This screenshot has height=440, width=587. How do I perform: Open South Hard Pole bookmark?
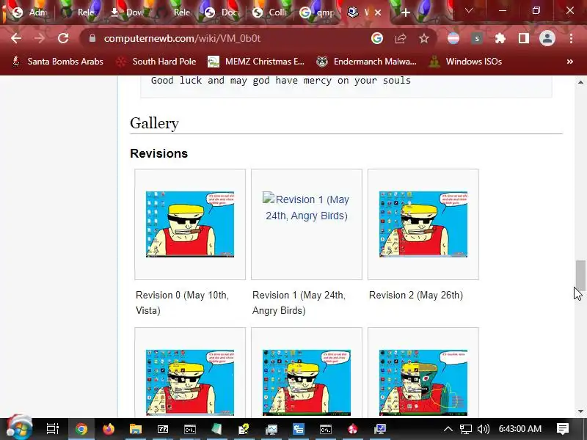156,62
